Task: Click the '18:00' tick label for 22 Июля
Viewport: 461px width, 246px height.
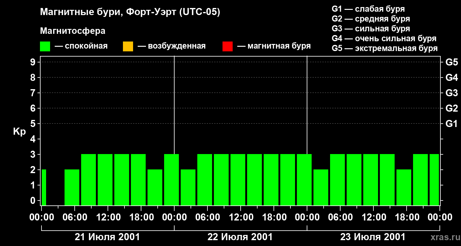Action: pos(274,217)
